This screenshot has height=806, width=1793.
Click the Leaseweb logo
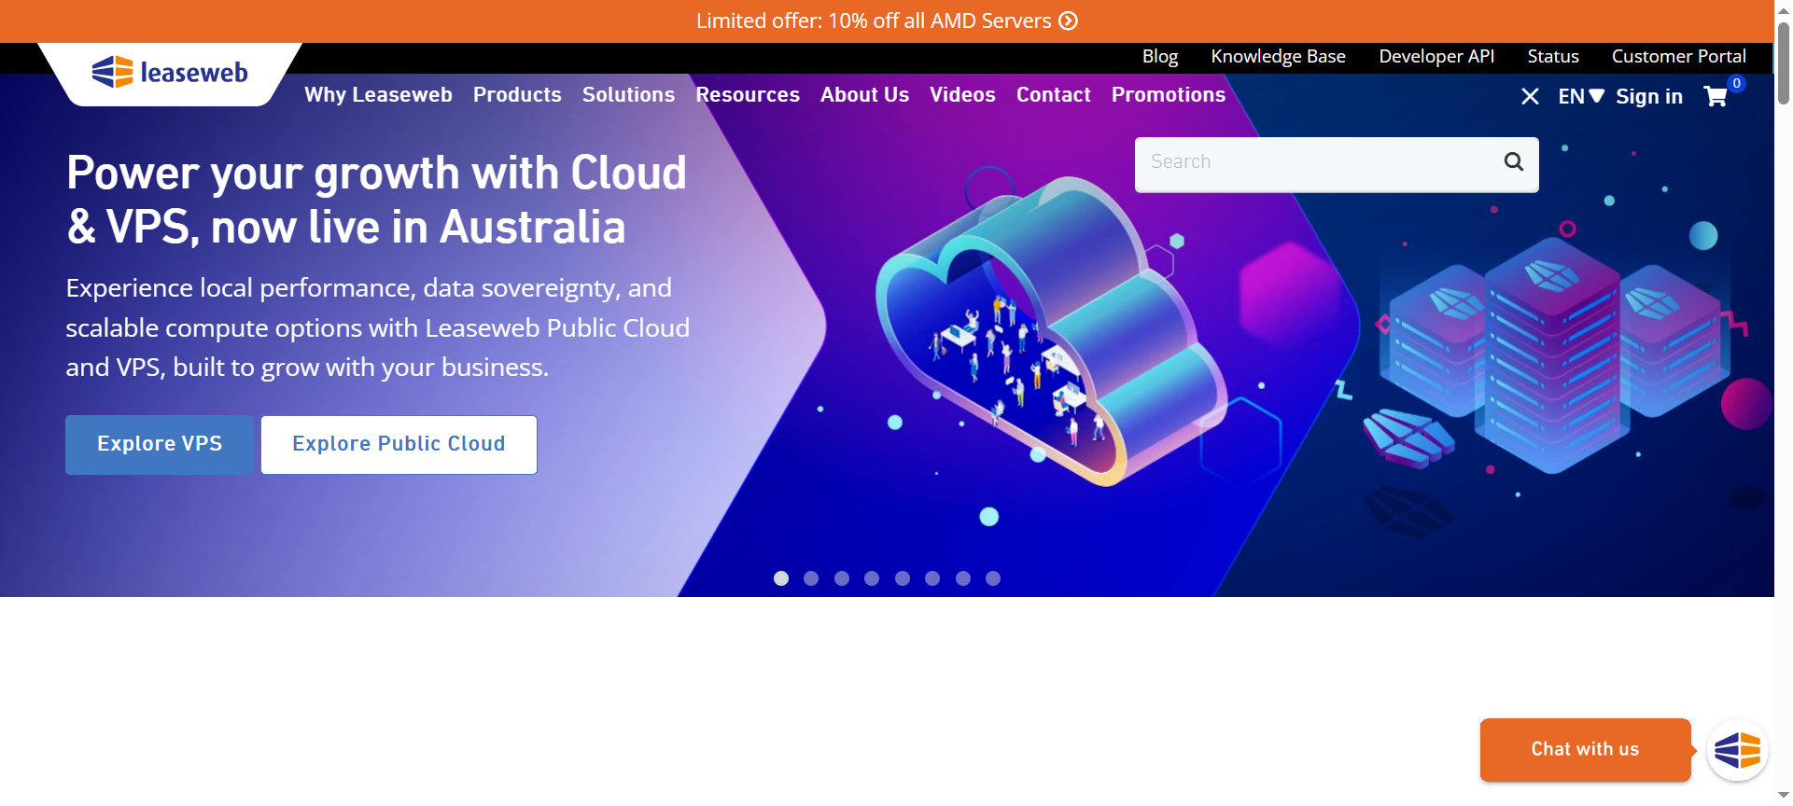tap(170, 72)
